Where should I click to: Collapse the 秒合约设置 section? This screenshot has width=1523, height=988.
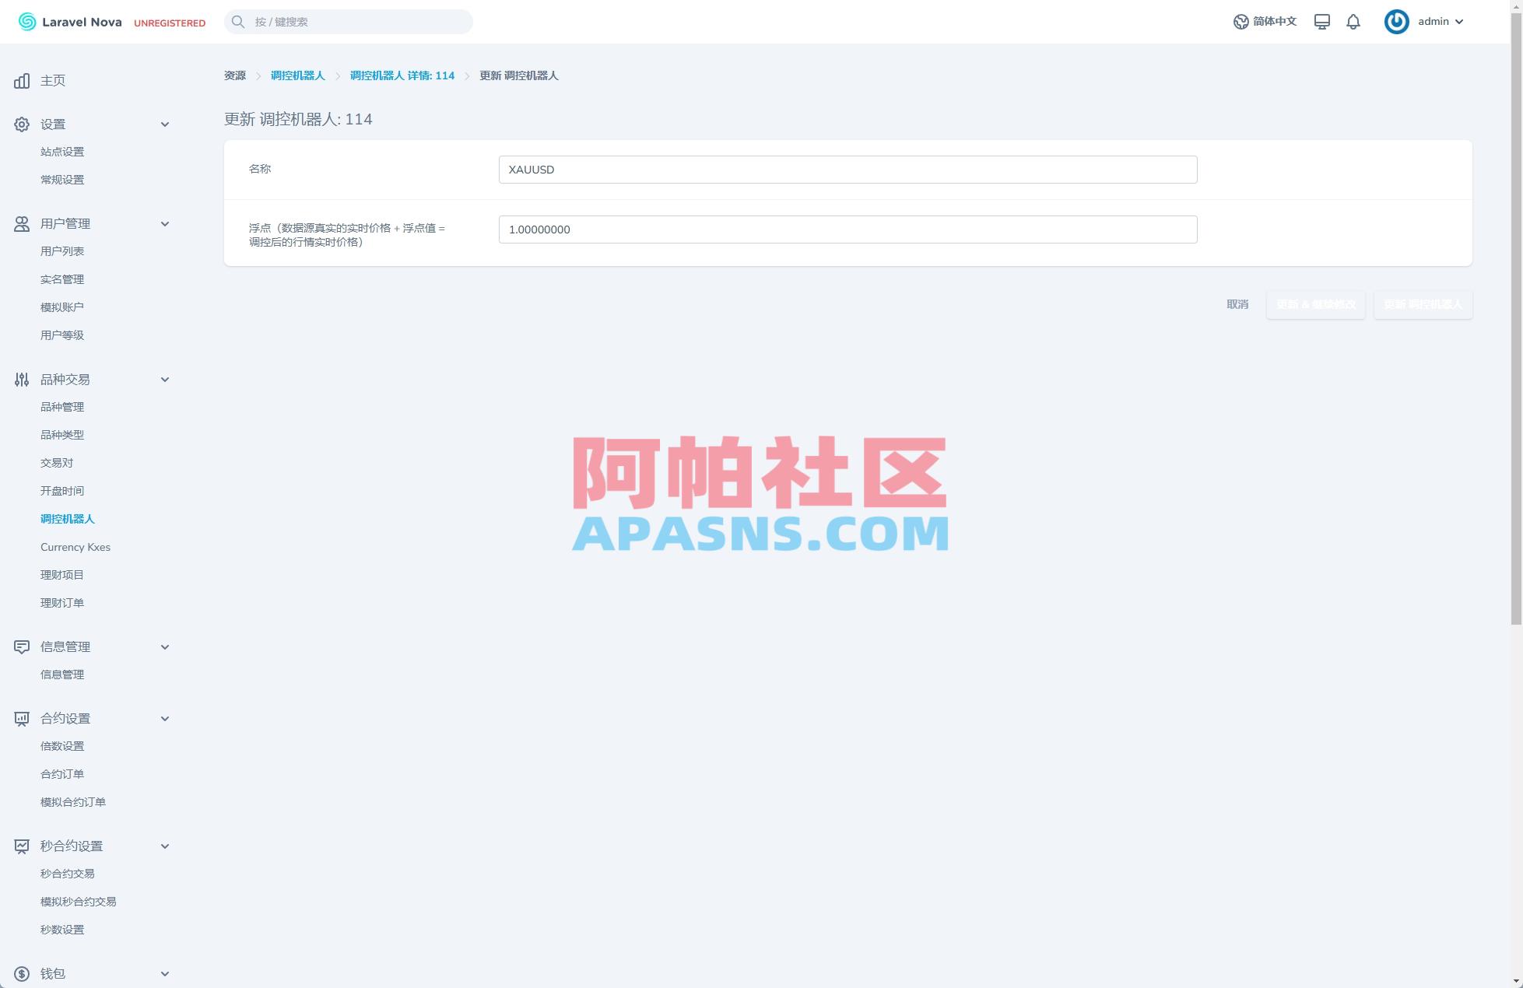pyautogui.click(x=165, y=846)
